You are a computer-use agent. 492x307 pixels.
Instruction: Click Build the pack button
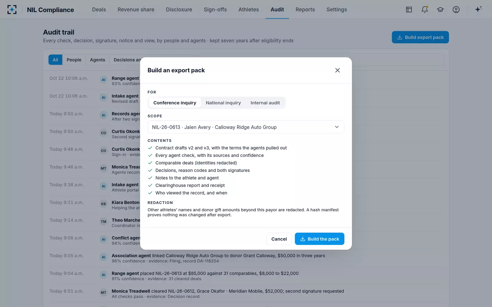319,239
